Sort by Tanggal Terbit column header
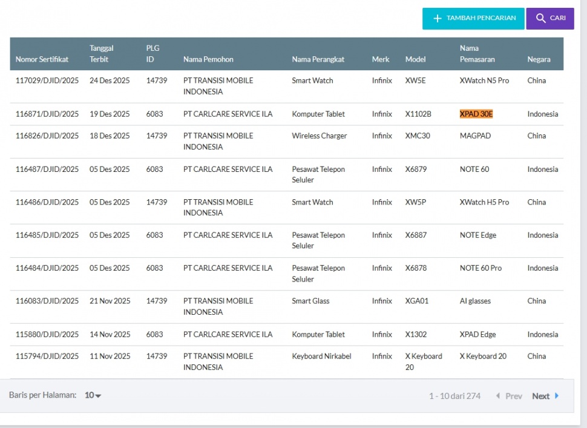 (x=102, y=54)
